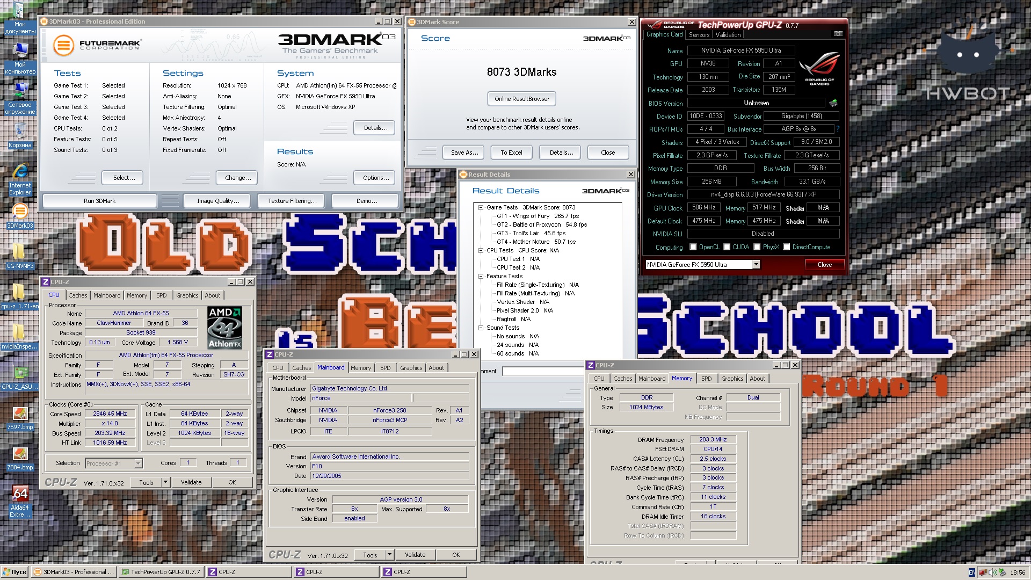Screen dimensions: 1031x580
Task: Collapse the Feature Tests tree node
Action: pos(481,276)
